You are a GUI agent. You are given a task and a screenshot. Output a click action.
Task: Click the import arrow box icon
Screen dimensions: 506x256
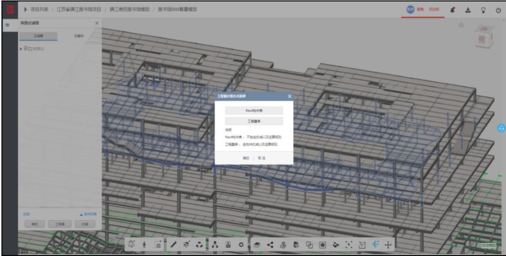coord(362,245)
